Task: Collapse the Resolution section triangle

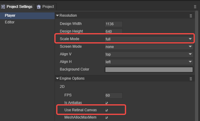Action: tap(57, 16)
